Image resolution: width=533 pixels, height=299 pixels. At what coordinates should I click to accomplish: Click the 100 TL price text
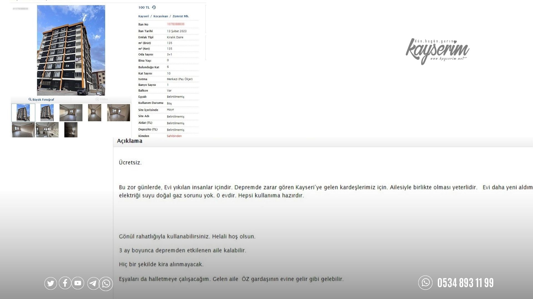pos(144,7)
